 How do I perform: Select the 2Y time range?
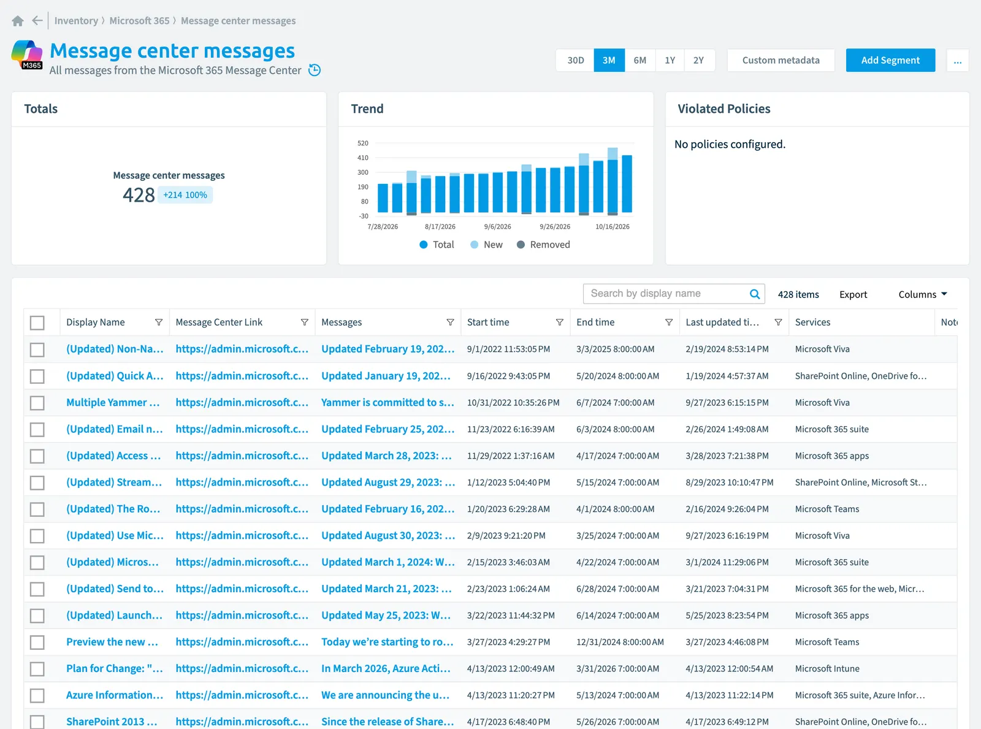(x=699, y=60)
